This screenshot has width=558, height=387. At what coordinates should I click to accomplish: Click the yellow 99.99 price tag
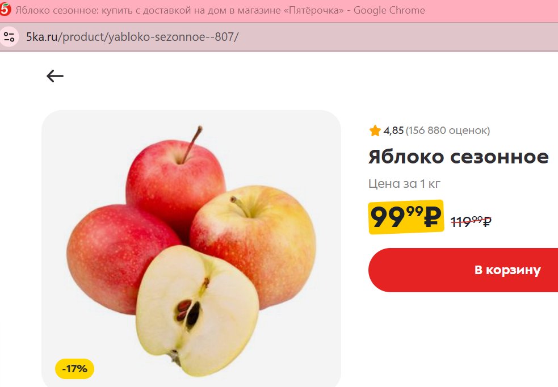click(406, 217)
